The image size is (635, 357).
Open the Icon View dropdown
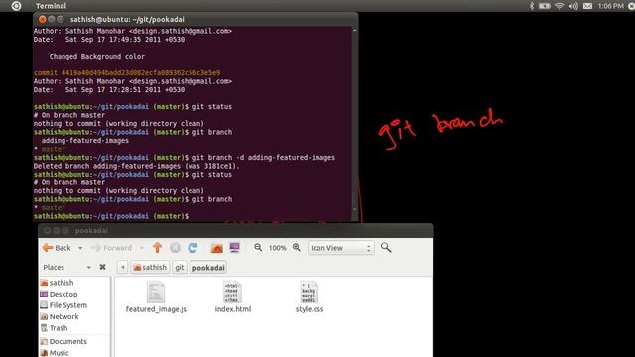[340, 248]
